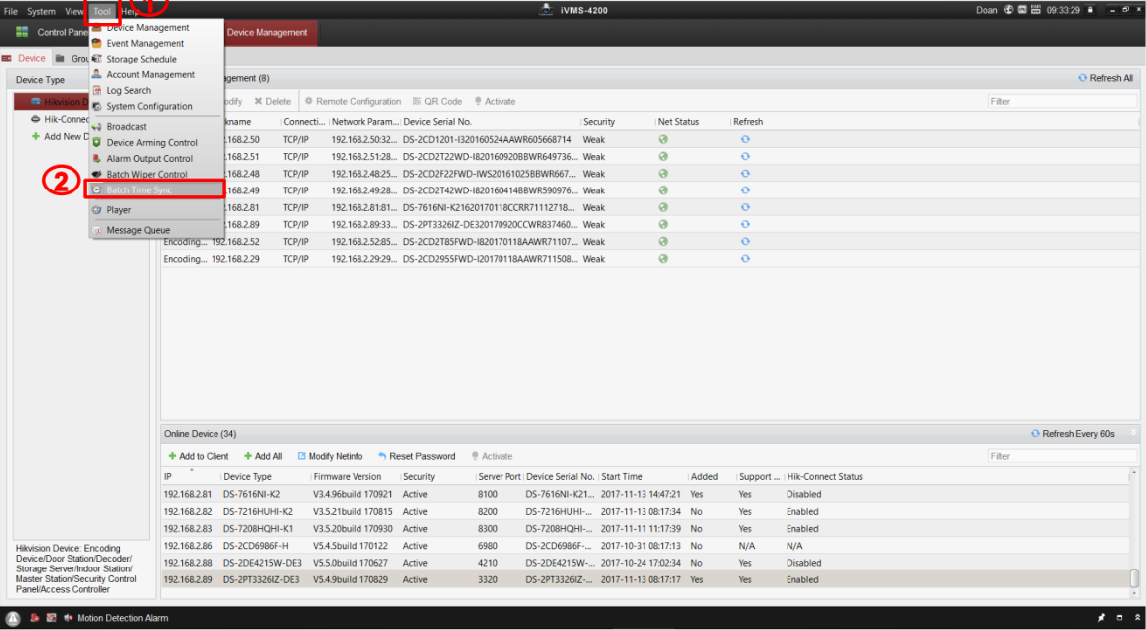Expand the alarm panel with bottom-right arrows
This screenshot has width=1146, height=630.
pos(1137,618)
